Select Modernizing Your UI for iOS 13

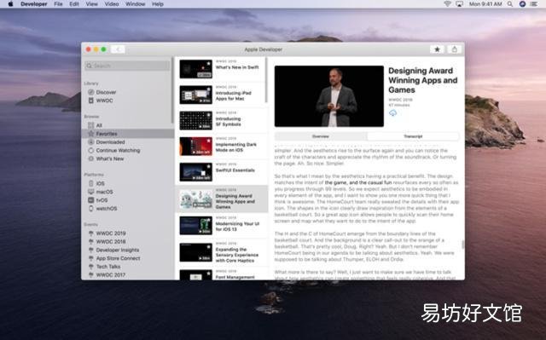pyautogui.click(x=222, y=225)
